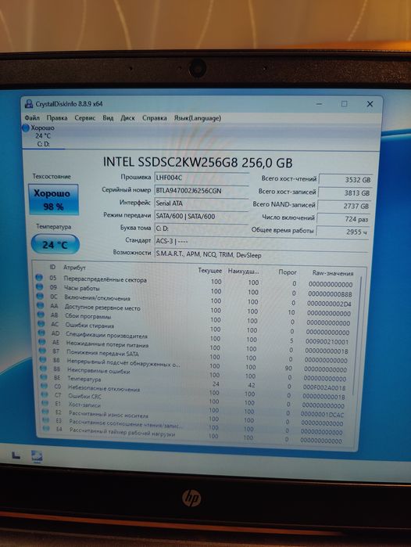Click the host reads value 3532 GB
411x547 pixels.
point(346,180)
